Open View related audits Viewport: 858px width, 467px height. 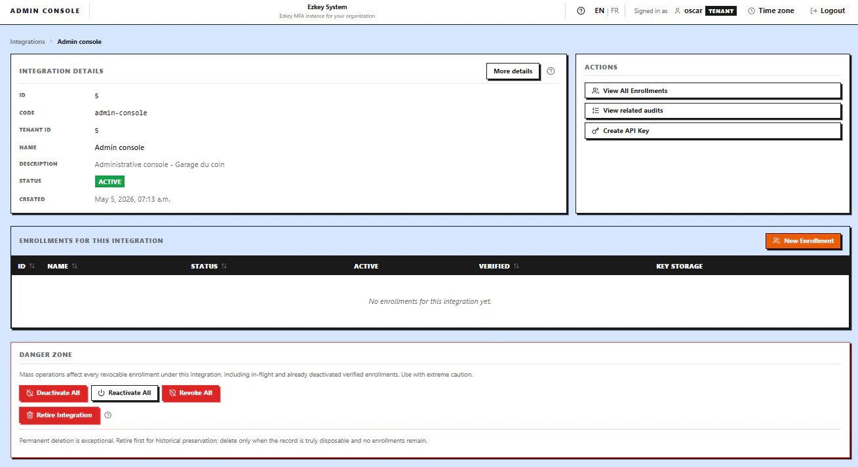pyautogui.click(x=712, y=111)
